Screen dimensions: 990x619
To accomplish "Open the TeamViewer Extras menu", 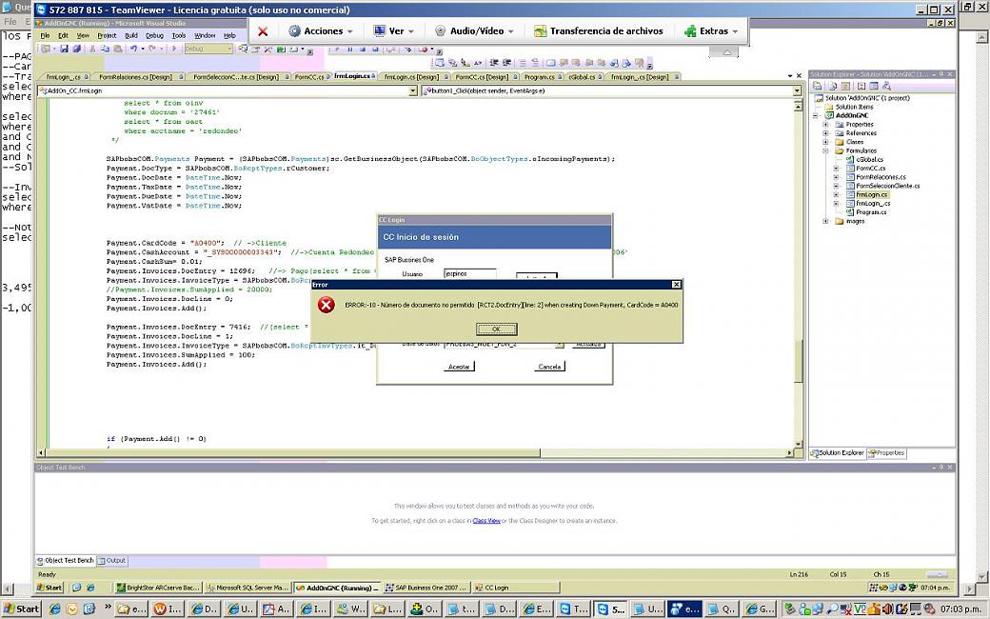I will tap(711, 31).
